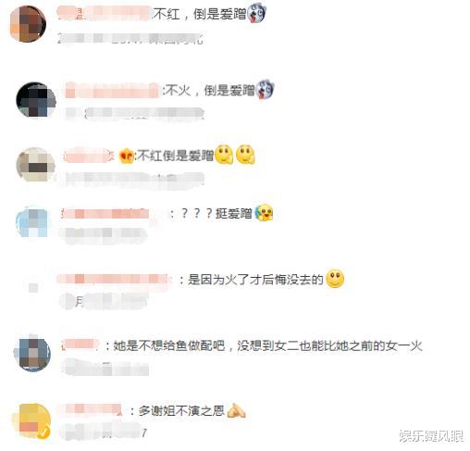
Task: Click the husky emoji after 不火，倒是爱蹭
Action: (265, 90)
